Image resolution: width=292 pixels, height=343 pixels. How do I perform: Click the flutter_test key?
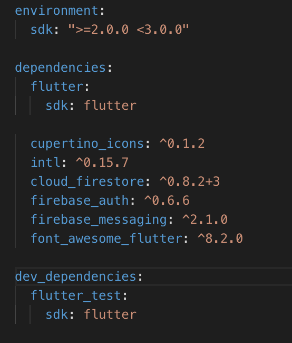(x=76, y=296)
